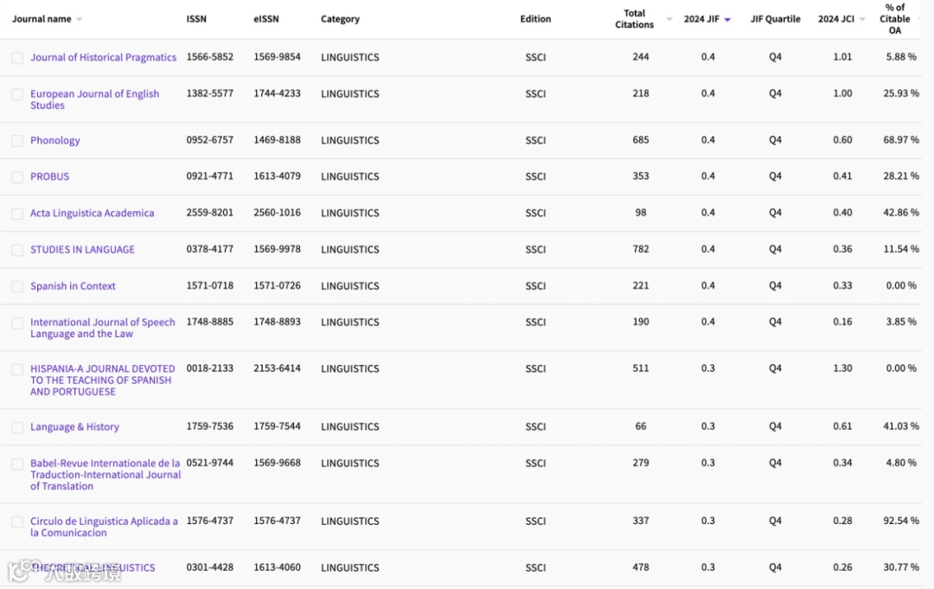Tick the STUDIES IN LANGUAGE checkbox
Viewport: 934px width, 589px height.
pos(18,250)
